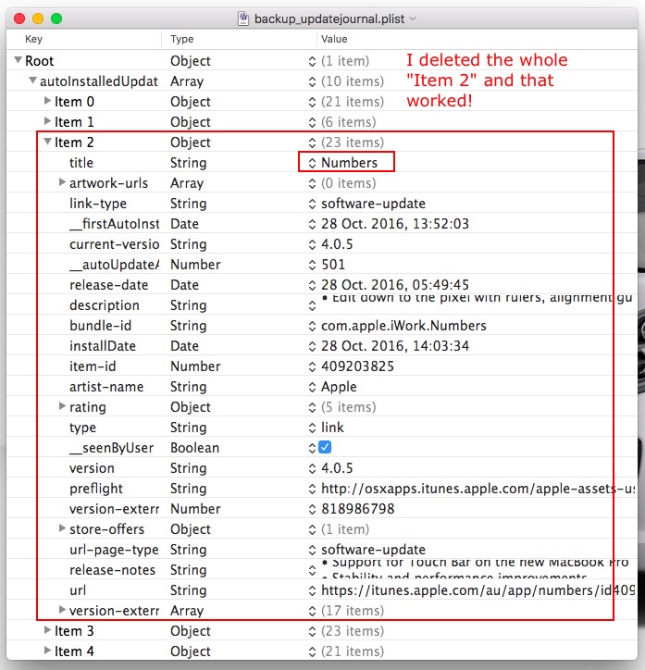Toggle the __seenByUser checkbox
This screenshot has width=645, height=670.
coord(325,447)
